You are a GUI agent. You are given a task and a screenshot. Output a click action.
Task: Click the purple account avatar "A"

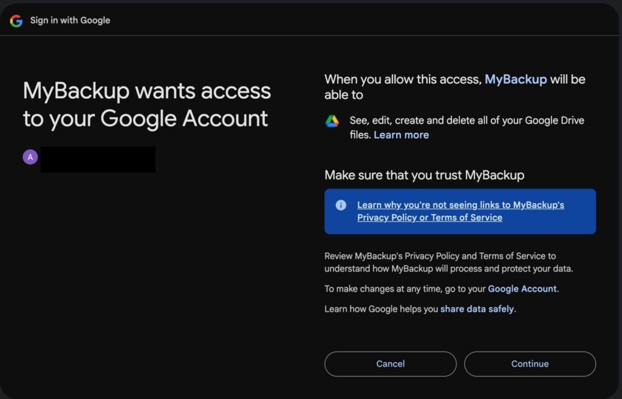point(30,157)
